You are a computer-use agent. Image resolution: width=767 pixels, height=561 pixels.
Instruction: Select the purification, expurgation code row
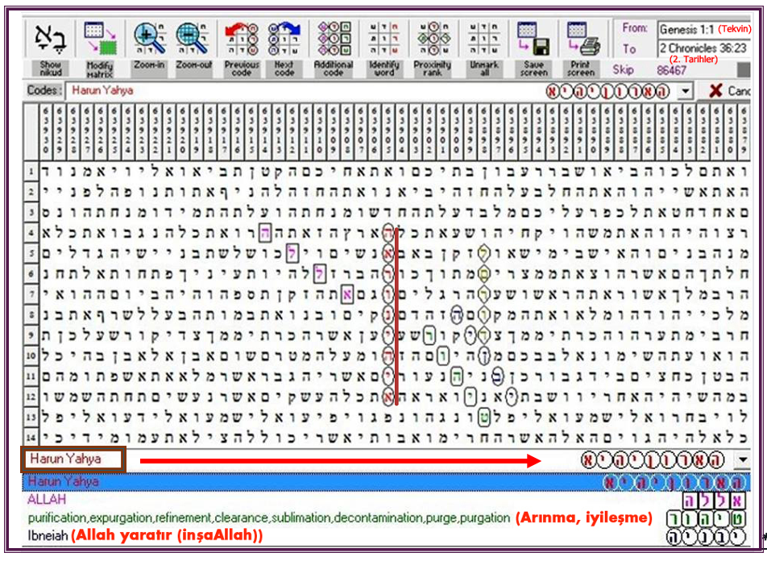tap(387, 518)
